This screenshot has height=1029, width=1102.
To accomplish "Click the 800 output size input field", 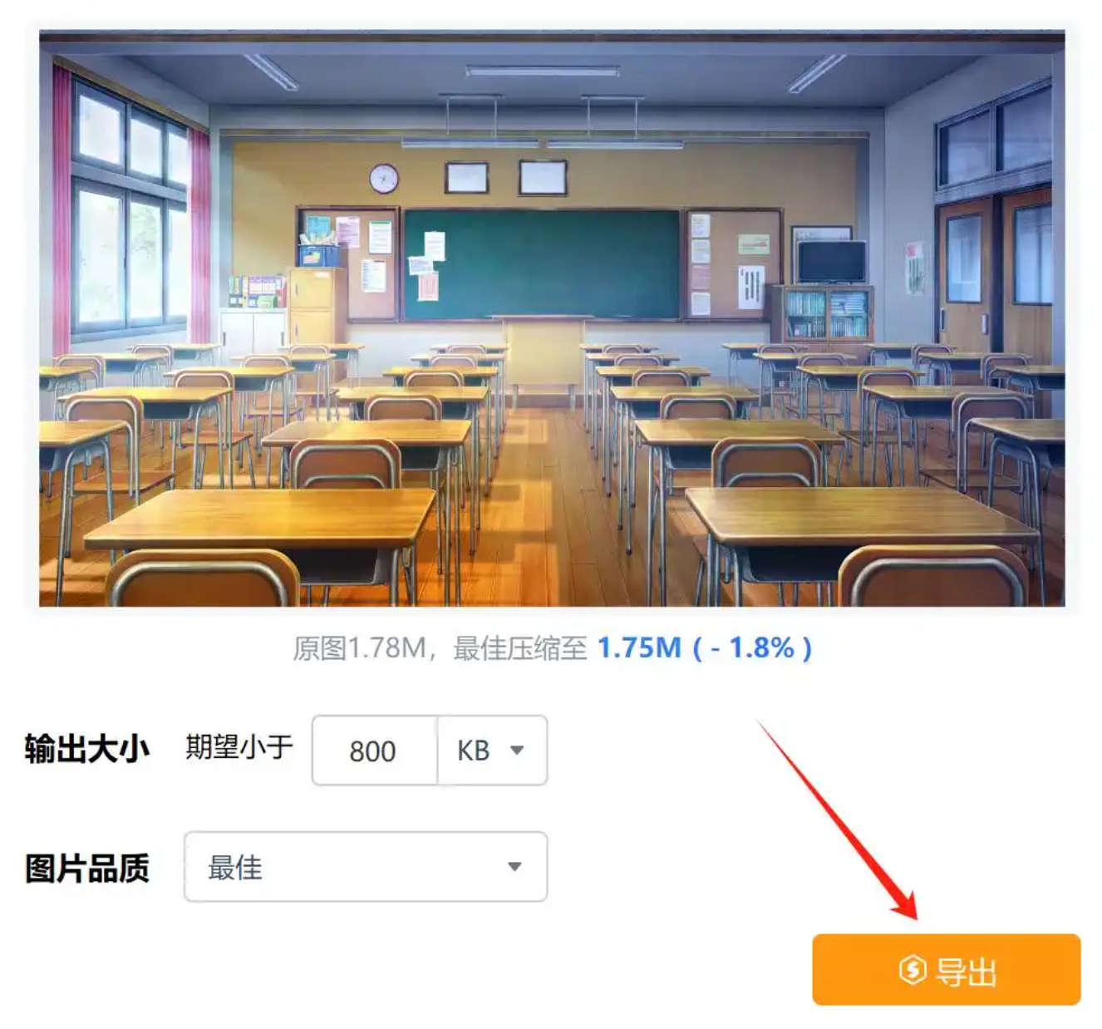I will click(x=375, y=750).
